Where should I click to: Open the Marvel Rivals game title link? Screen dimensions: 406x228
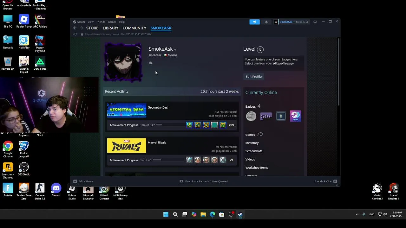coord(157,142)
